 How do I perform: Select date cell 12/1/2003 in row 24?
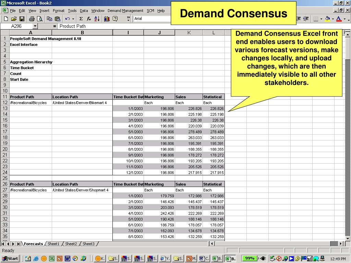point(128,173)
